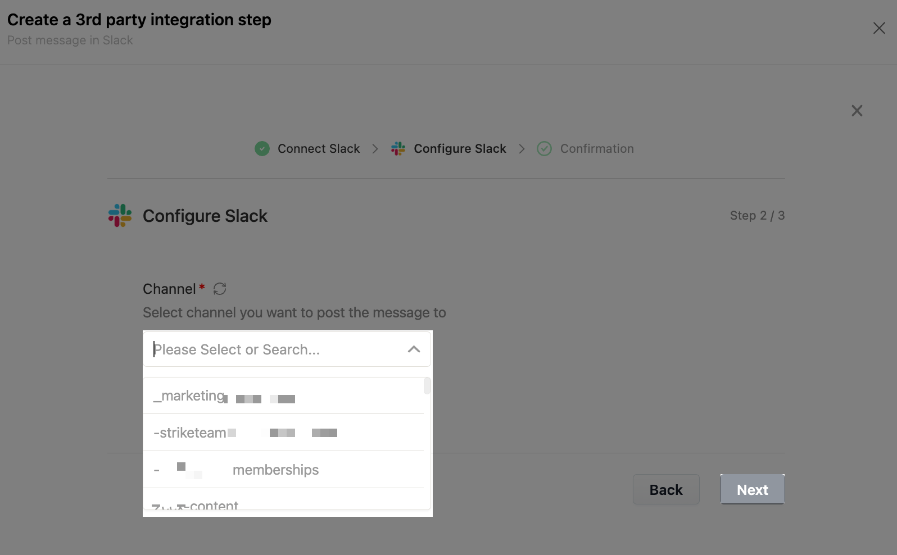The width and height of the screenshot is (897, 555).
Task: Open Configure Slack step in breadcrumb
Action: coord(460,149)
